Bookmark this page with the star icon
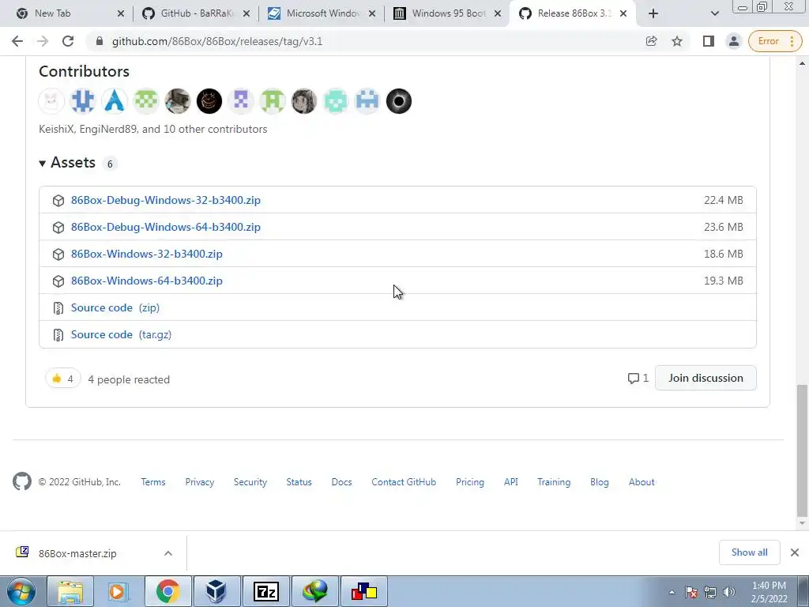The height and width of the screenshot is (607, 809). [677, 41]
